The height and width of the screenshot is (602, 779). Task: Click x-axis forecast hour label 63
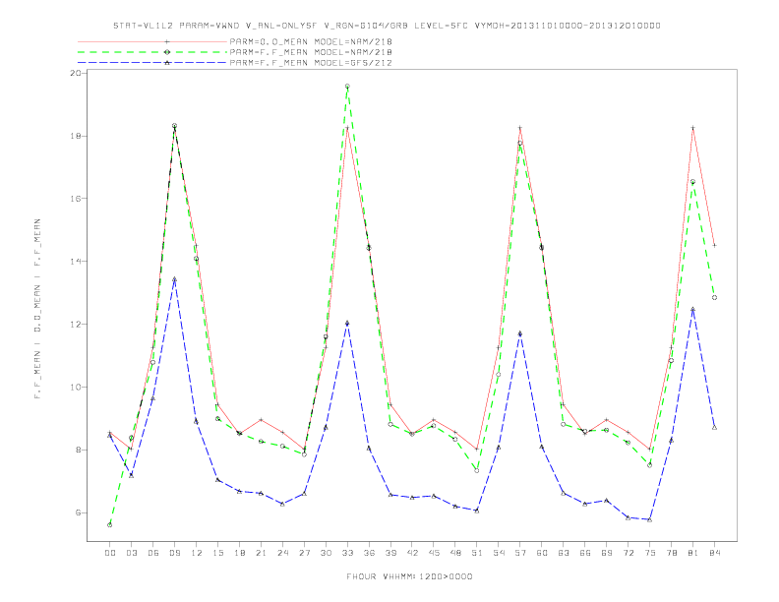(x=564, y=553)
